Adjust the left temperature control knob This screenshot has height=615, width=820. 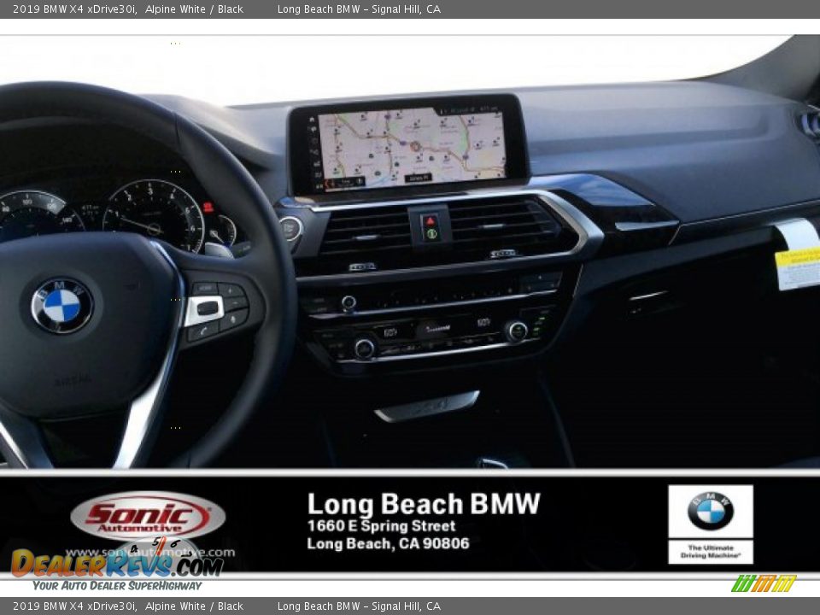click(365, 346)
